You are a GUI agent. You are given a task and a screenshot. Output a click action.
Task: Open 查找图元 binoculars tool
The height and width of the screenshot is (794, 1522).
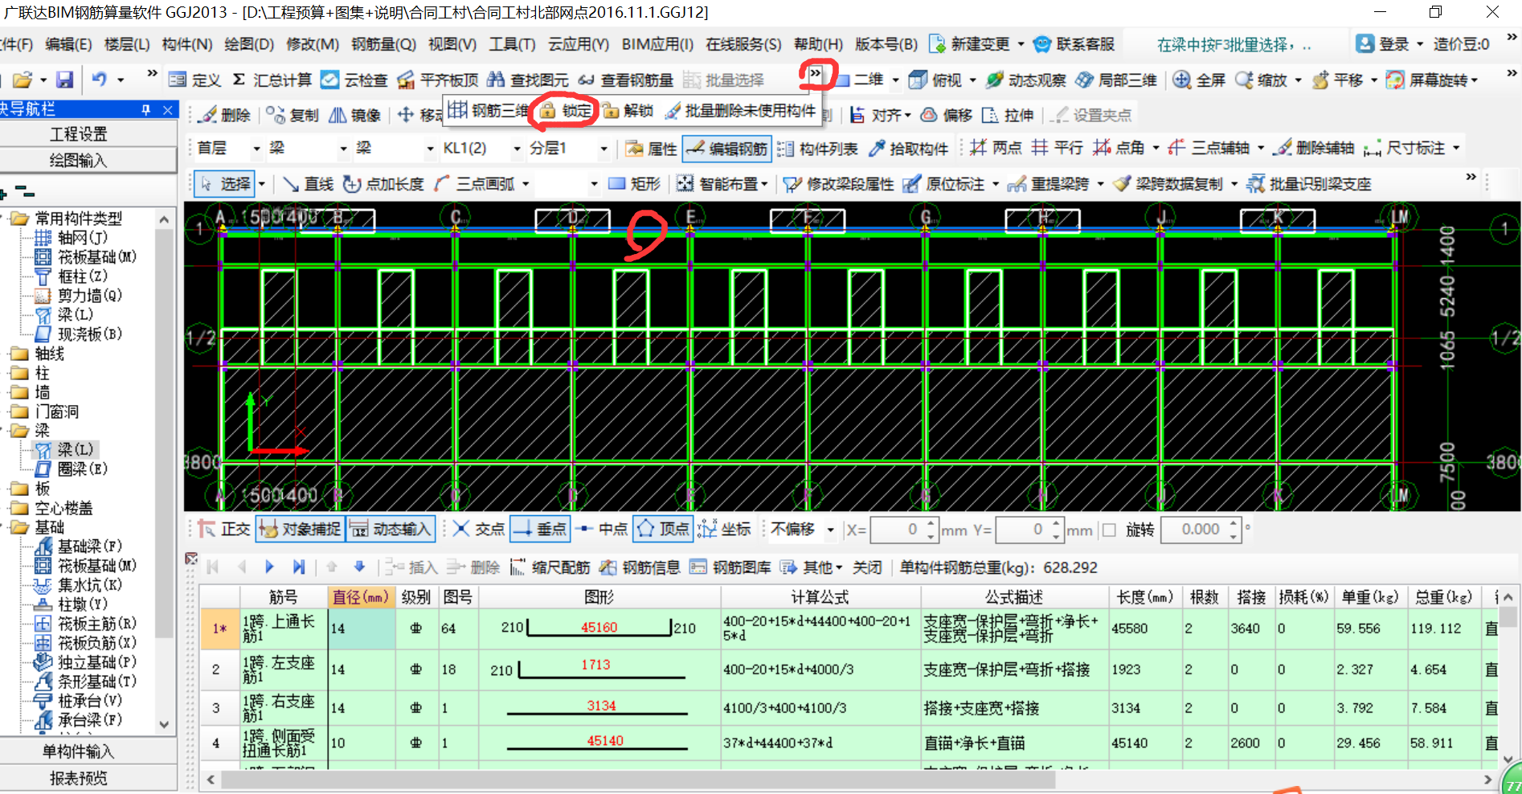(527, 80)
